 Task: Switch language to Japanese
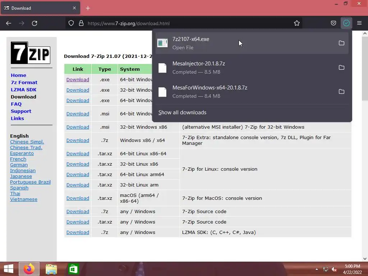click(x=21, y=176)
